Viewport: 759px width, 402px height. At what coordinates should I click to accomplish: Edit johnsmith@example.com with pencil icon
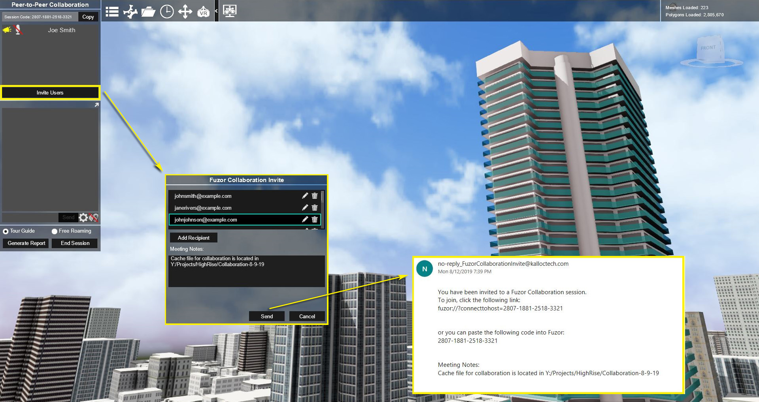tap(305, 196)
